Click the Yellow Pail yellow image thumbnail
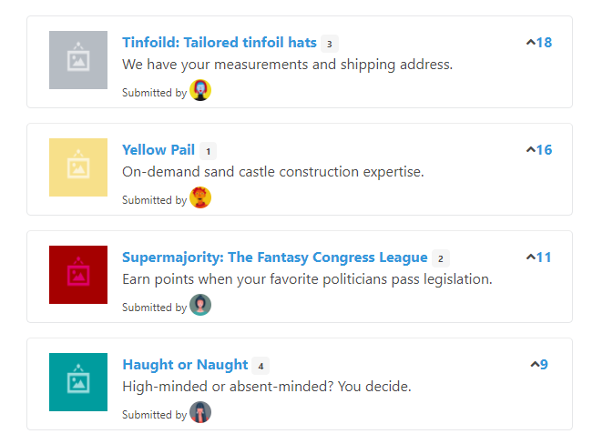Screen dimensions: 603x444 (78, 167)
